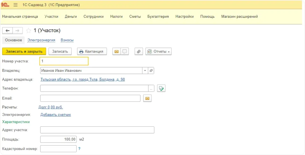Open the Сотрудники menu

point(94,17)
